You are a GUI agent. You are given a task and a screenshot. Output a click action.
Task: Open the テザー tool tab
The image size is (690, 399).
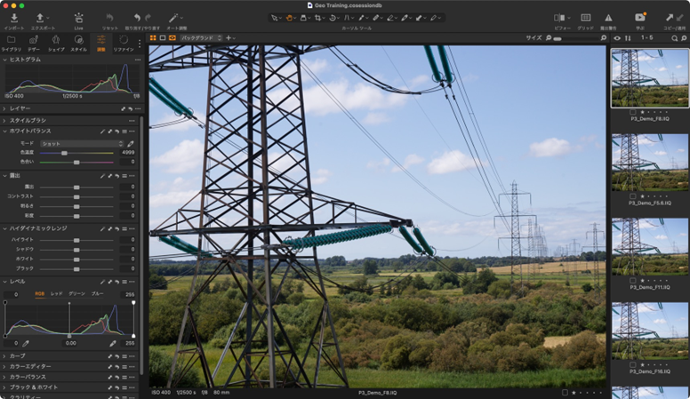[x=34, y=44]
